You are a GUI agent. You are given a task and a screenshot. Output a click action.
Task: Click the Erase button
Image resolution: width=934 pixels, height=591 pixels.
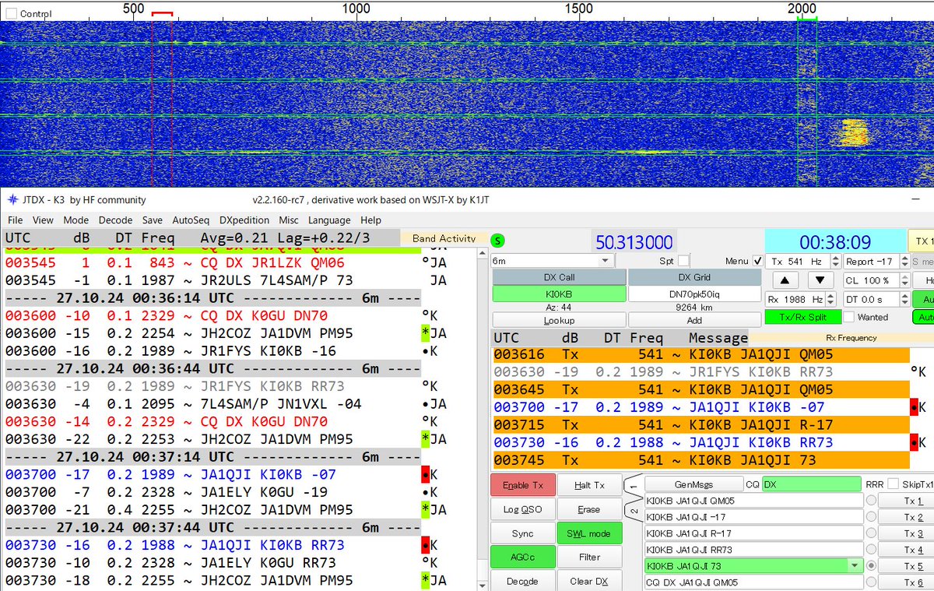click(589, 509)
